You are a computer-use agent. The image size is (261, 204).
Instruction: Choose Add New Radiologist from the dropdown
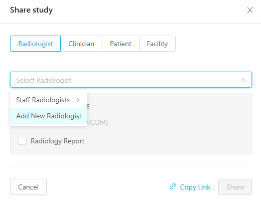coord(49,116)
